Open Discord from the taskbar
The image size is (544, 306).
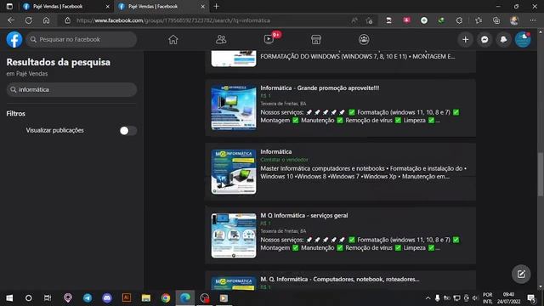[107, 298]
